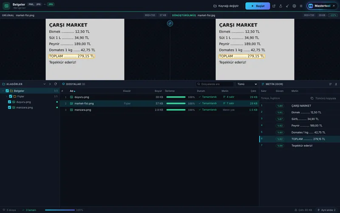Click the search magnifier icon in Dosyalarda ara
This screenshot has width=340, height=213.
[198, 84]
